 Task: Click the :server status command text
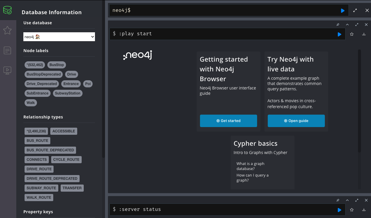coord(140,209)
